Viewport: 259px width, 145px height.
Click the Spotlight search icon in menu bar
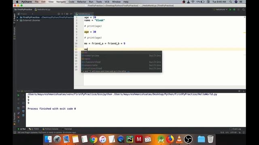coord(231,2)
